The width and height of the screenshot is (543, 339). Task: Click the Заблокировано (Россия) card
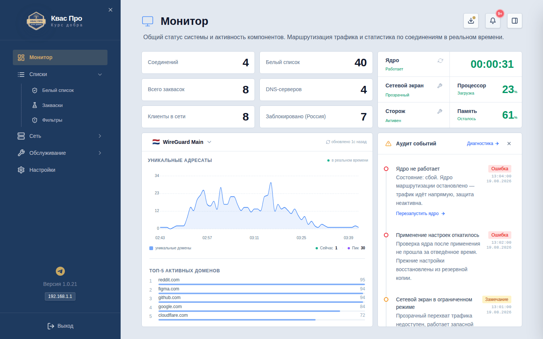[x=316, y=117]
